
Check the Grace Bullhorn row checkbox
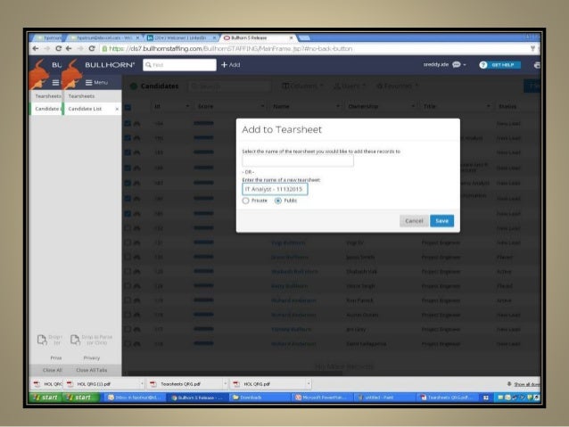pos(128,258)
